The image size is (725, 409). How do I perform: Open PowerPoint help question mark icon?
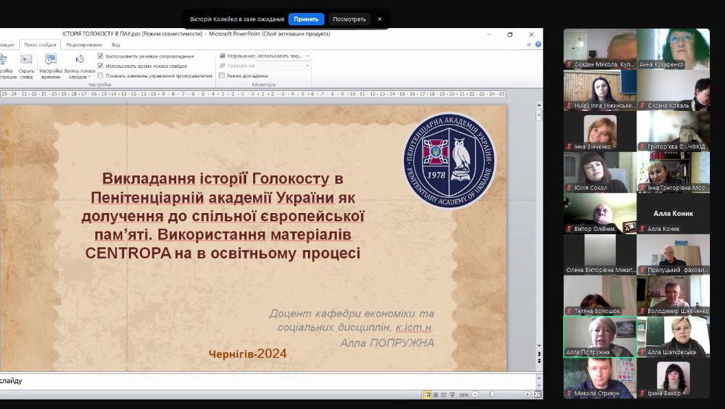538,45
